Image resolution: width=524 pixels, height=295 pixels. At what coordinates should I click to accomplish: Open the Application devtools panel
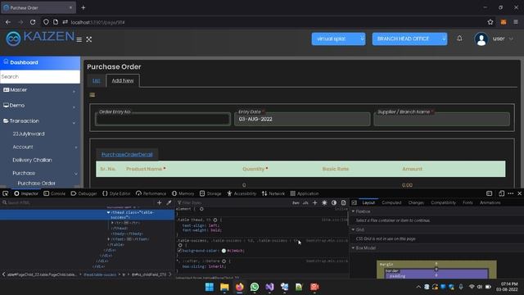pos(304,193)
